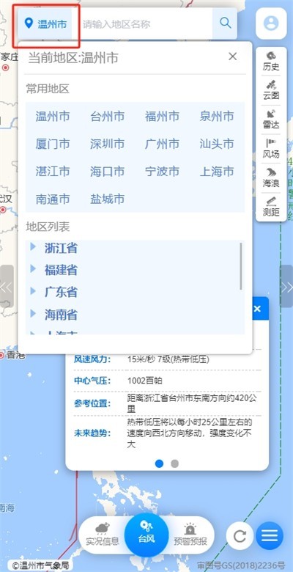Viewport: 293px width, 572px height.
Task: Choose 泉州市 from common regions
Action: [x=217, y=117]
